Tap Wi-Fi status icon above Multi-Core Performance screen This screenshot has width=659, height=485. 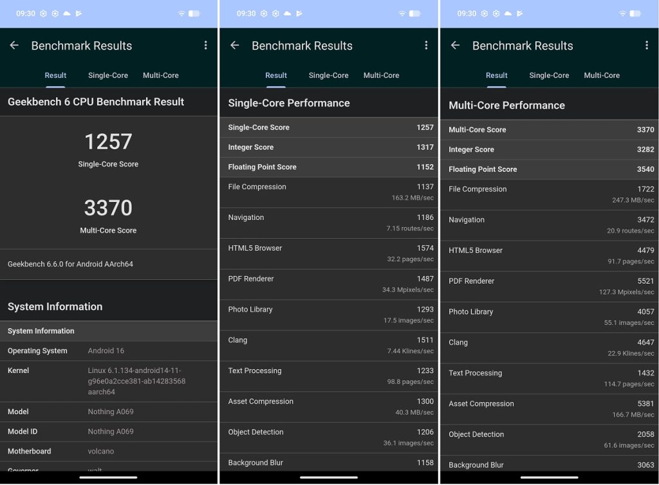point(622,14)
